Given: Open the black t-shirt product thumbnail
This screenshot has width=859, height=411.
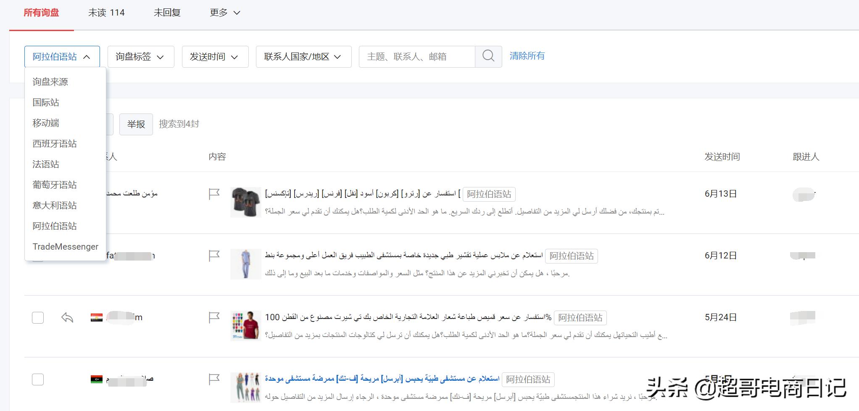Looking at the screenshot, I should point(245,202).
